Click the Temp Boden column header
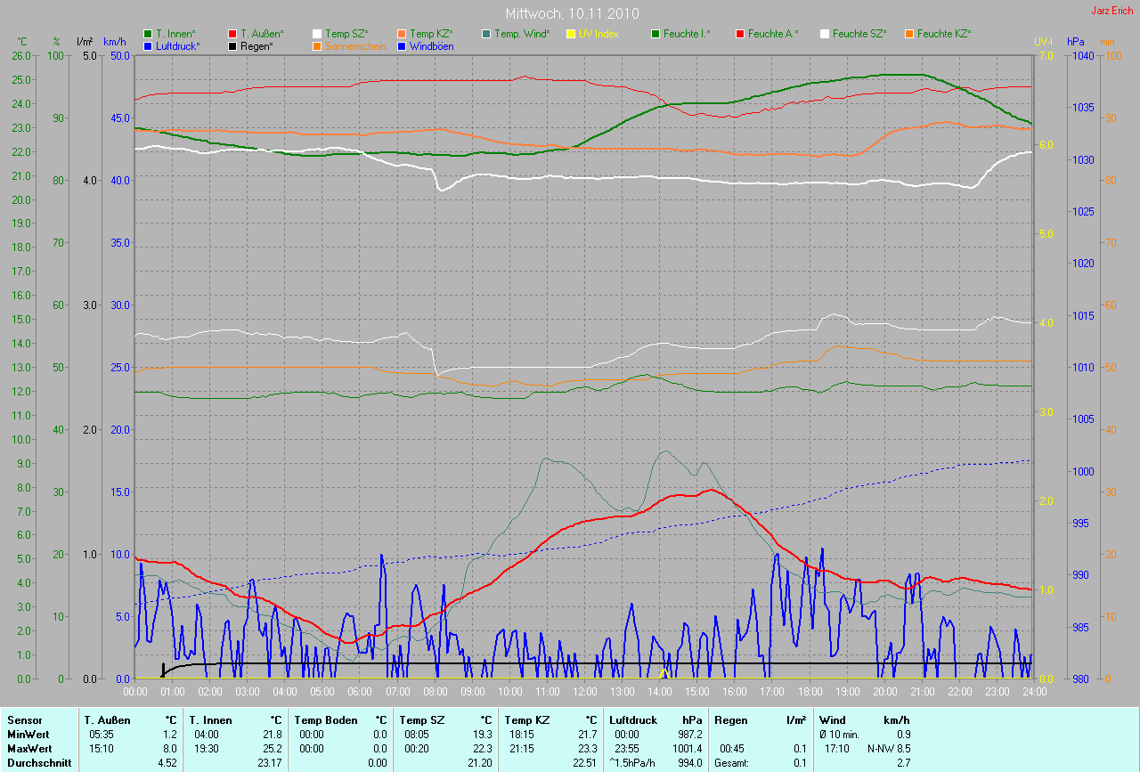Image resolution: width=1140 pixels, height=772 pixels. tap(326, 719)
